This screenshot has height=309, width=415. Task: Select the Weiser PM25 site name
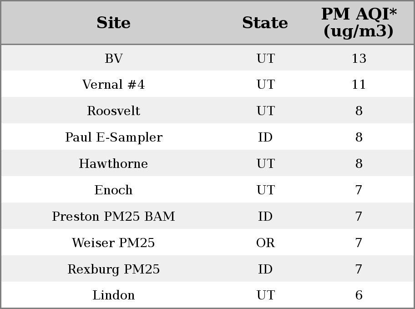(x=114, y=243)
